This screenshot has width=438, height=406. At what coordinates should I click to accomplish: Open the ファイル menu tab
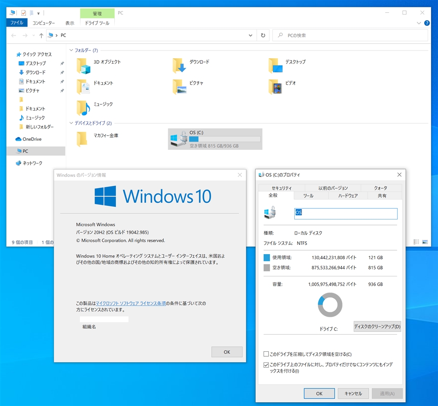[x=17, y=23]
